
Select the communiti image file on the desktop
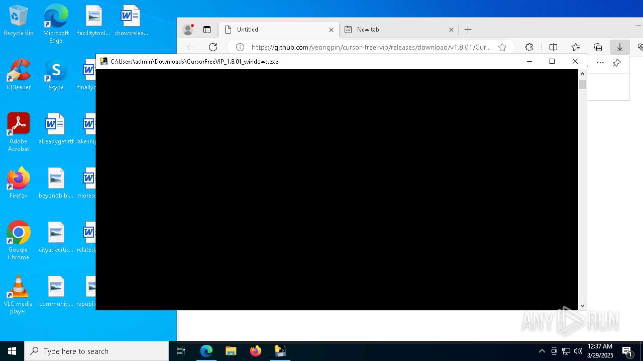point(56,292)
